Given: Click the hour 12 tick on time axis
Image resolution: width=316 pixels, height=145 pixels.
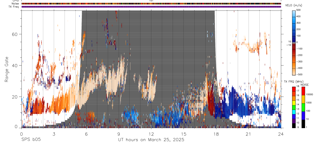Looking at the screenshot, I should coord(151,127).
